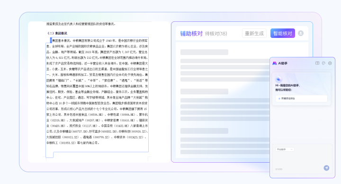The image size is (341, 184).
Task: Click the AI assistant avatar icon
Action: point(278,79)
